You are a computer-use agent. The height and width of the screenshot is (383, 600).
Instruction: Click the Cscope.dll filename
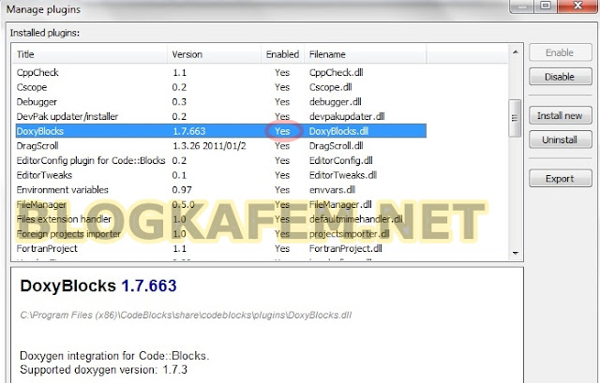(331, 87)
